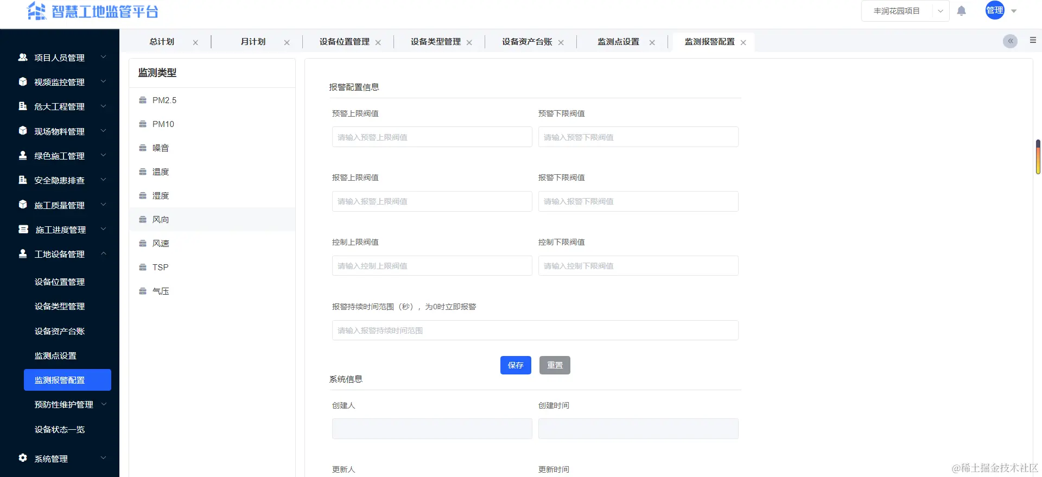
Task: Click the tab bar collapse double-arrow icon
Action: [1010, 41]
